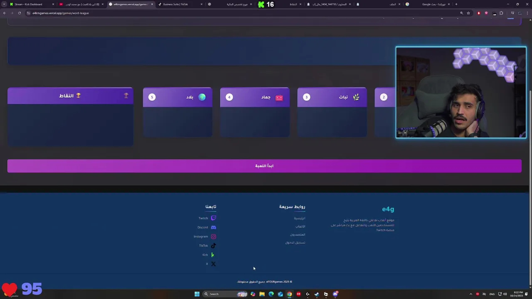532x299 pixels.
Task: Open the Instagram text link in the footer
Action: (x=201, y=236)
